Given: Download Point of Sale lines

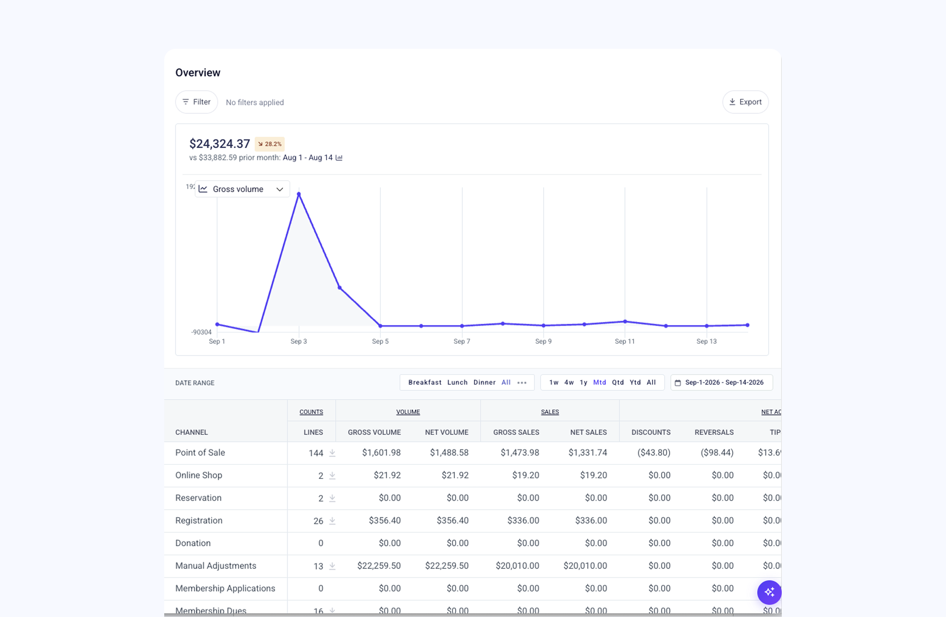Looking at the screenshot, I should (332, 453).
